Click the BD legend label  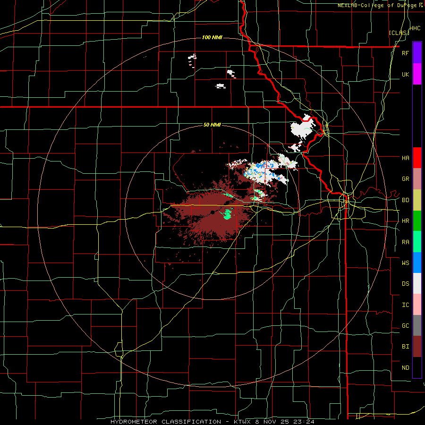(x=405, y=200)
